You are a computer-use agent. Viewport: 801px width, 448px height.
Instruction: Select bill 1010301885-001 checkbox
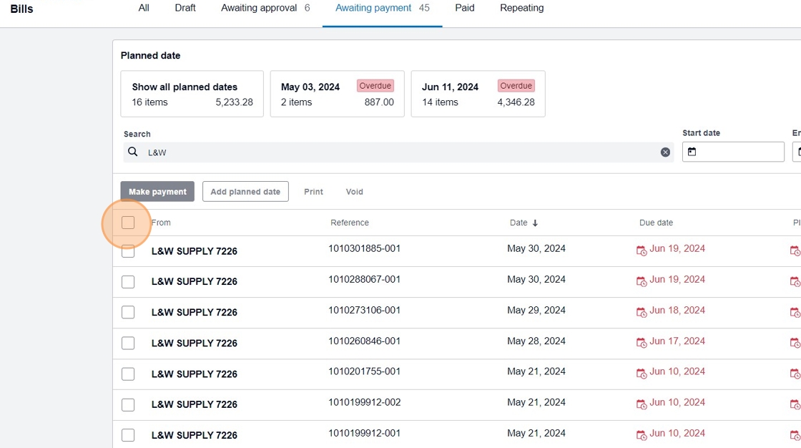coord(128,251)
